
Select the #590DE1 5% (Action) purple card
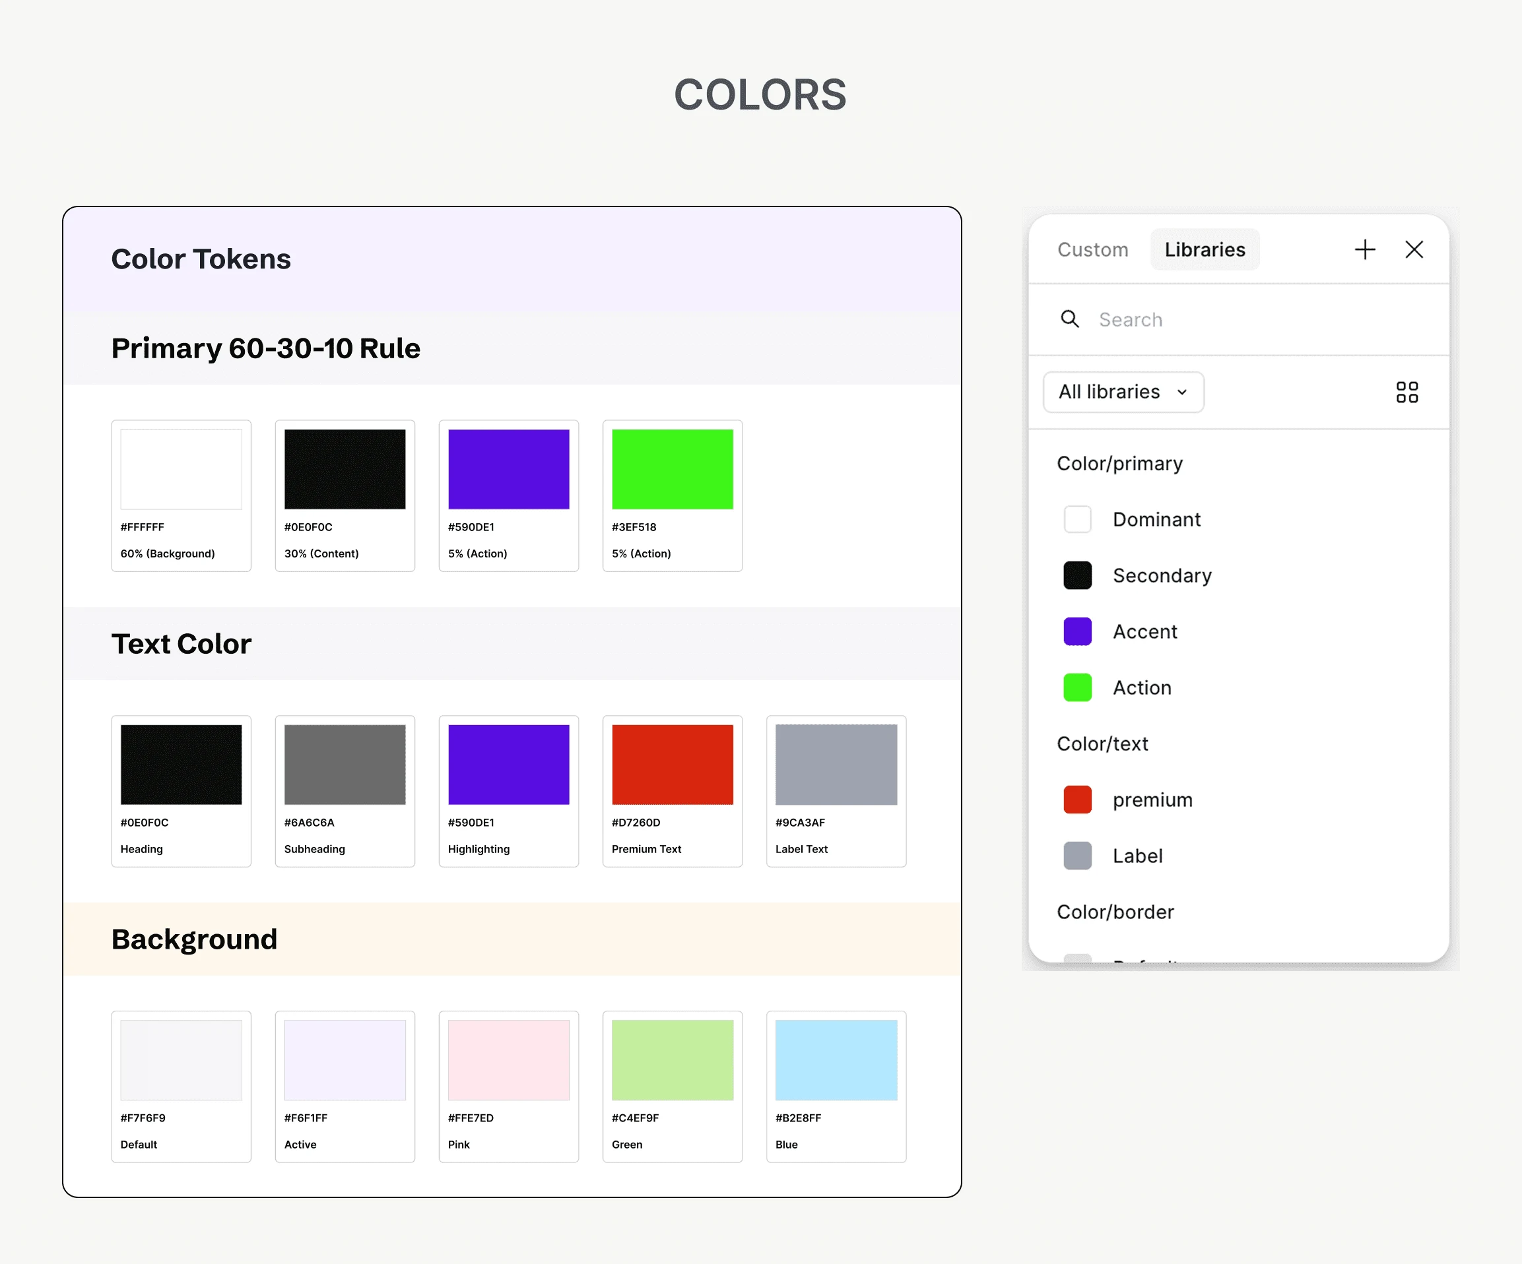(x=509, y=496)
